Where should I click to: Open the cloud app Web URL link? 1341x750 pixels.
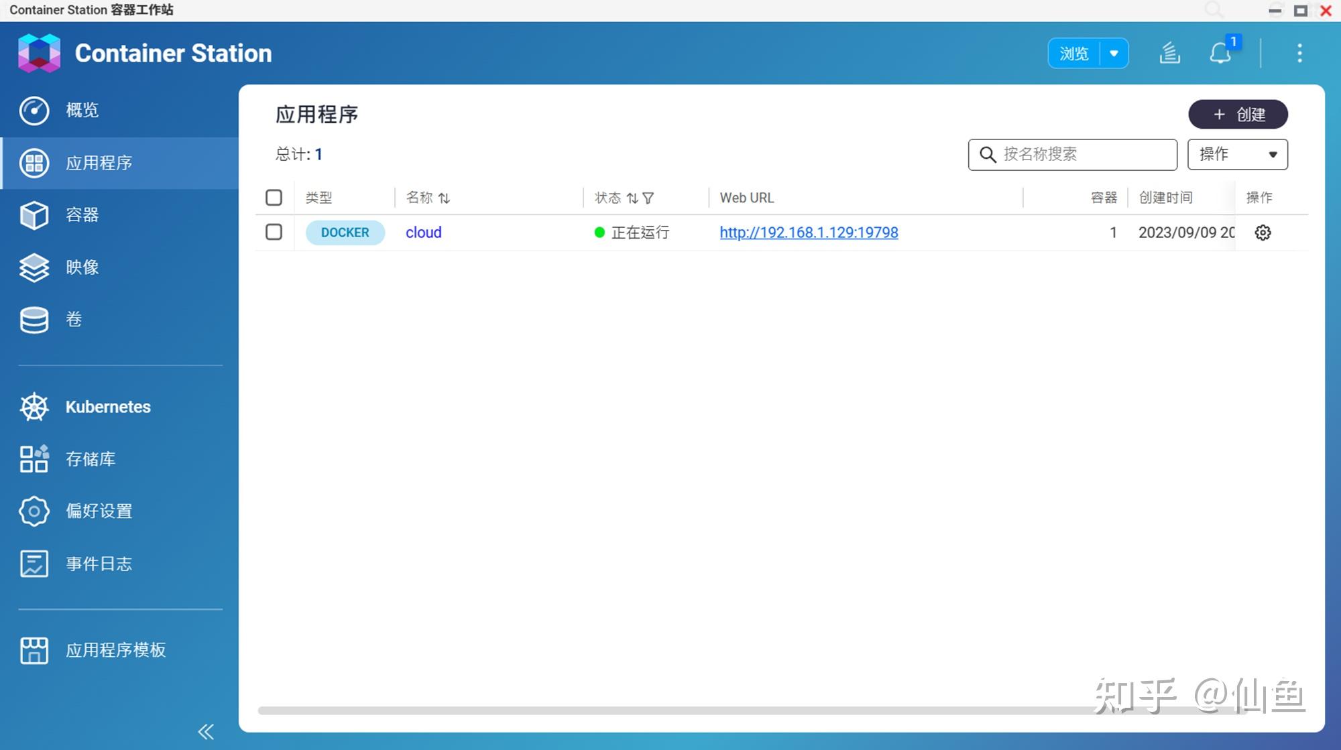click(809, 233)
